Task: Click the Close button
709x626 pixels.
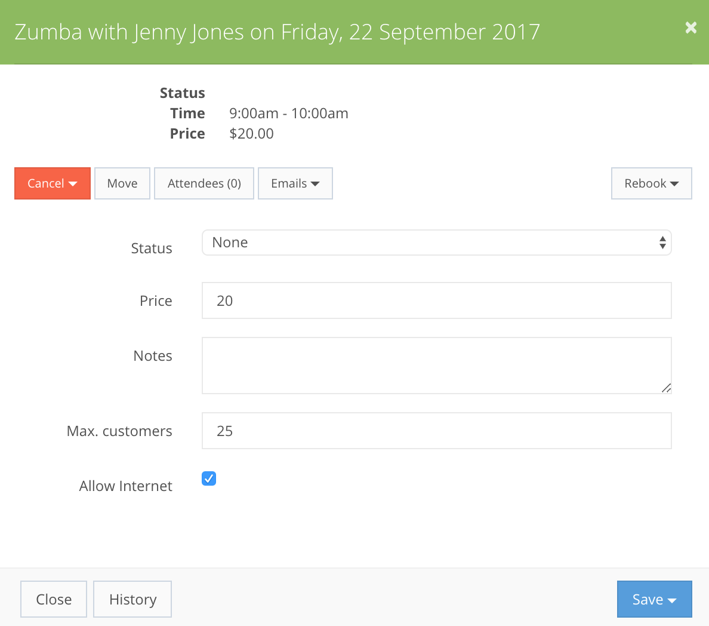Action: (53, 599)
